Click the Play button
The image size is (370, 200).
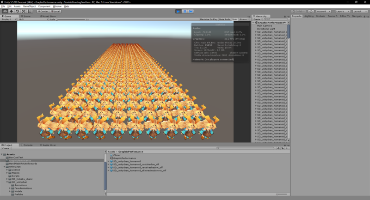[x=179, y=11]
